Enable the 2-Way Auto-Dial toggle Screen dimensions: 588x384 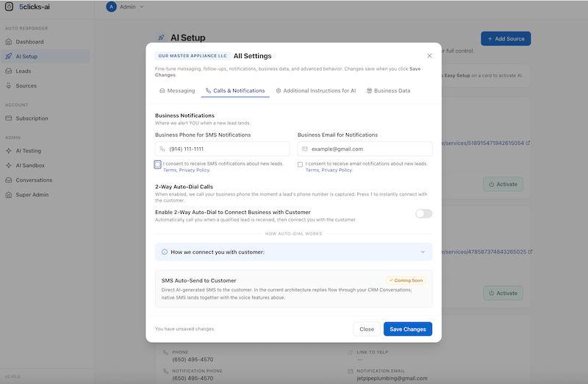pos(423,213)
